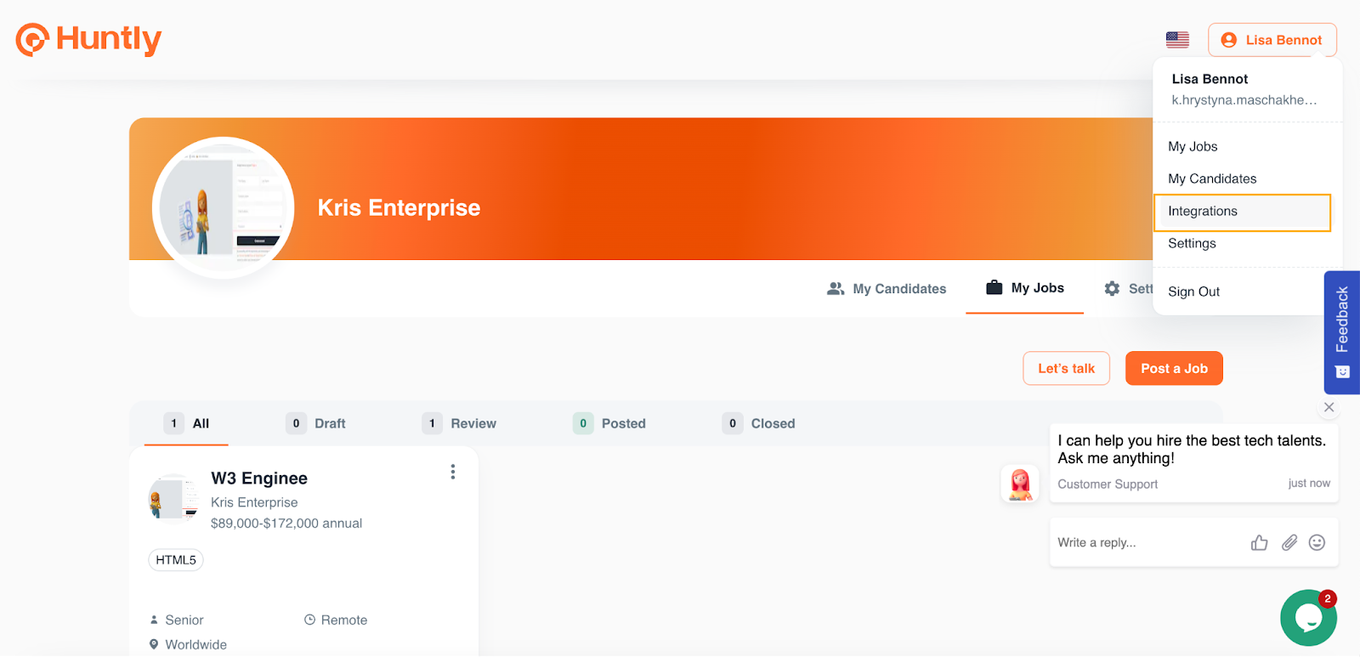Click the $89,000-$172,000 annual salary text
The image size is (1360, 657).
click(286, 524)
